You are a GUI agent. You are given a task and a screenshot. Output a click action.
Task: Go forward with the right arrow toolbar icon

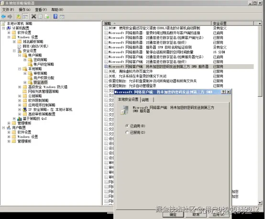click(x=10, y=16)
